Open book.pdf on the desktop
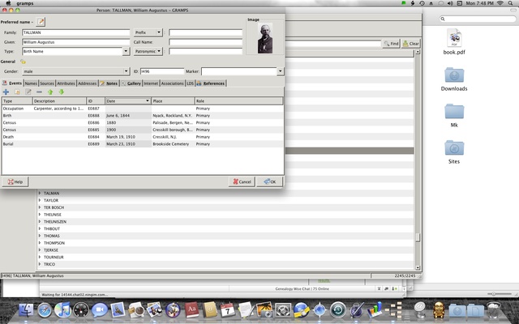 455,40
